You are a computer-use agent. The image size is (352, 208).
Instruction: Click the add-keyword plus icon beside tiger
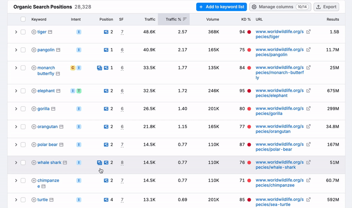point(34,32)
